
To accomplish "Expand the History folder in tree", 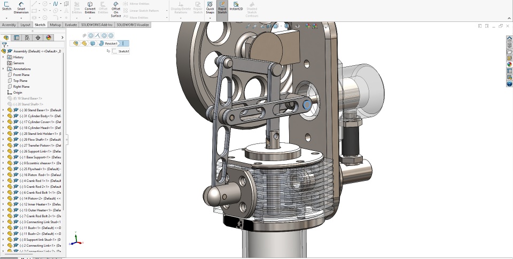I will 3,57.
